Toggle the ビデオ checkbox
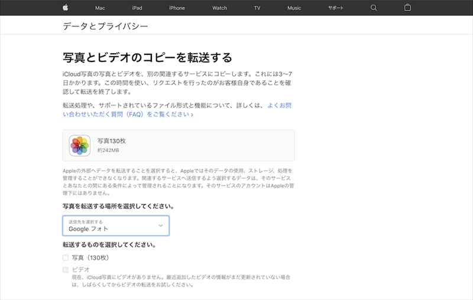The image size is (473, 300). pyautogui.click(x=66, y=269)
